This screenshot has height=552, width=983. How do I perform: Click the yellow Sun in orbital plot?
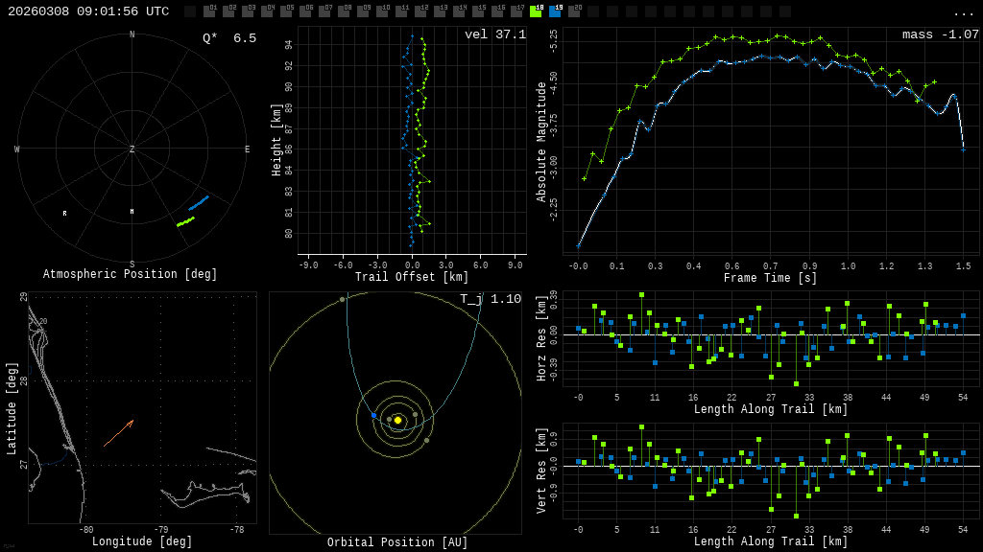(x=397, y=420)
